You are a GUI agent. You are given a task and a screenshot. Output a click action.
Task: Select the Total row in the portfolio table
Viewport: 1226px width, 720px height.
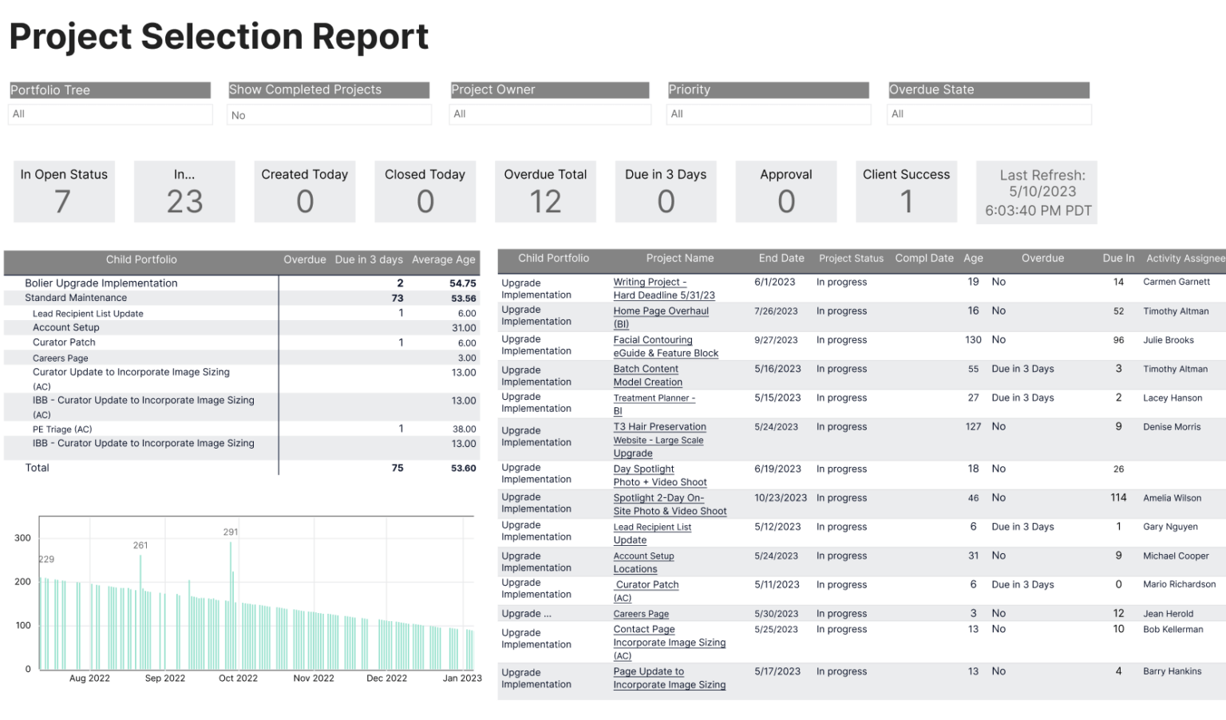click(37, 468)
